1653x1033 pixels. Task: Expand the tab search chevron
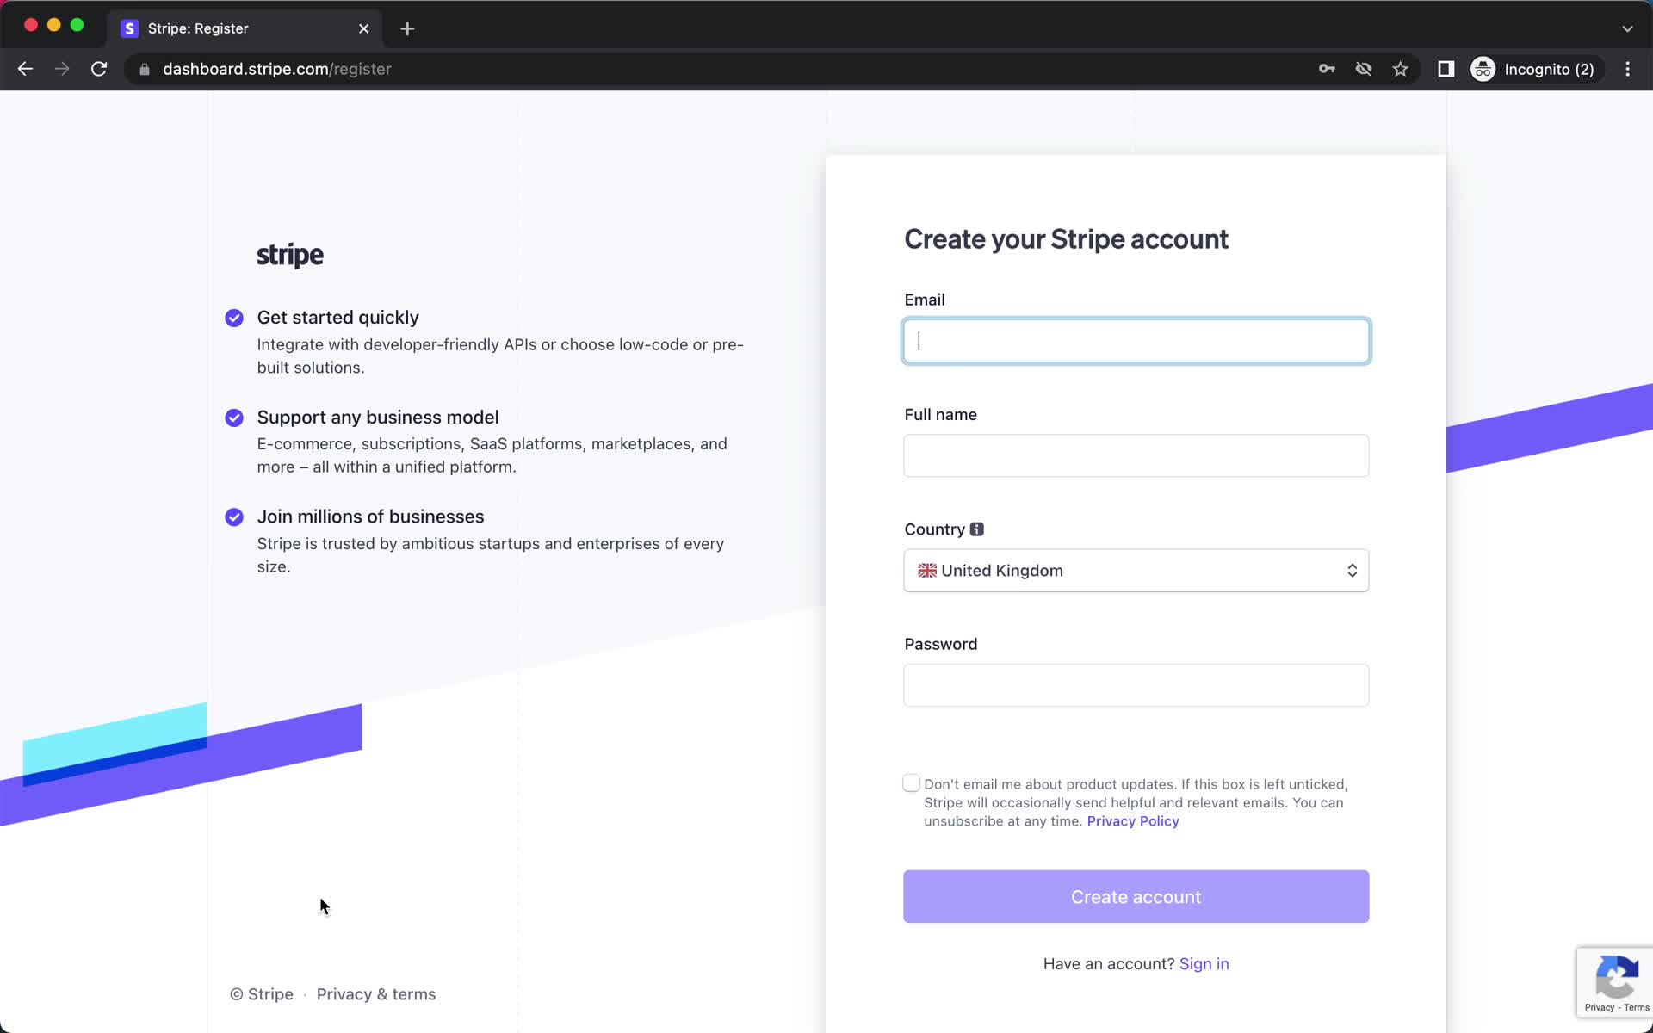[x=1627, y=28]
